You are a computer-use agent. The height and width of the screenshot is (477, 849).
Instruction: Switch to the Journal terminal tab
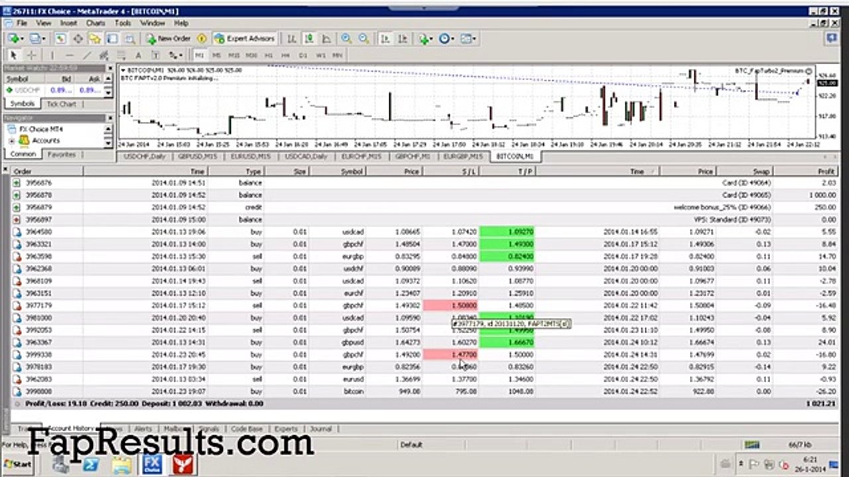[x=320, y=429]
